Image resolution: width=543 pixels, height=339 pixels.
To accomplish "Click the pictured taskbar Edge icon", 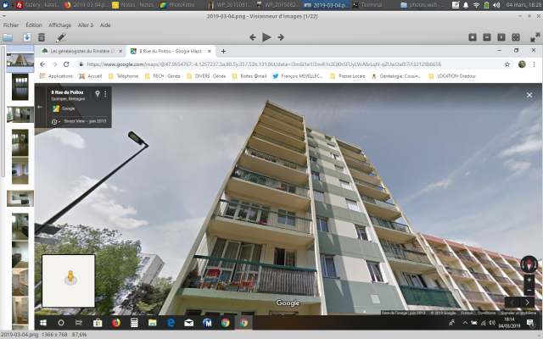I will point(171,323).
